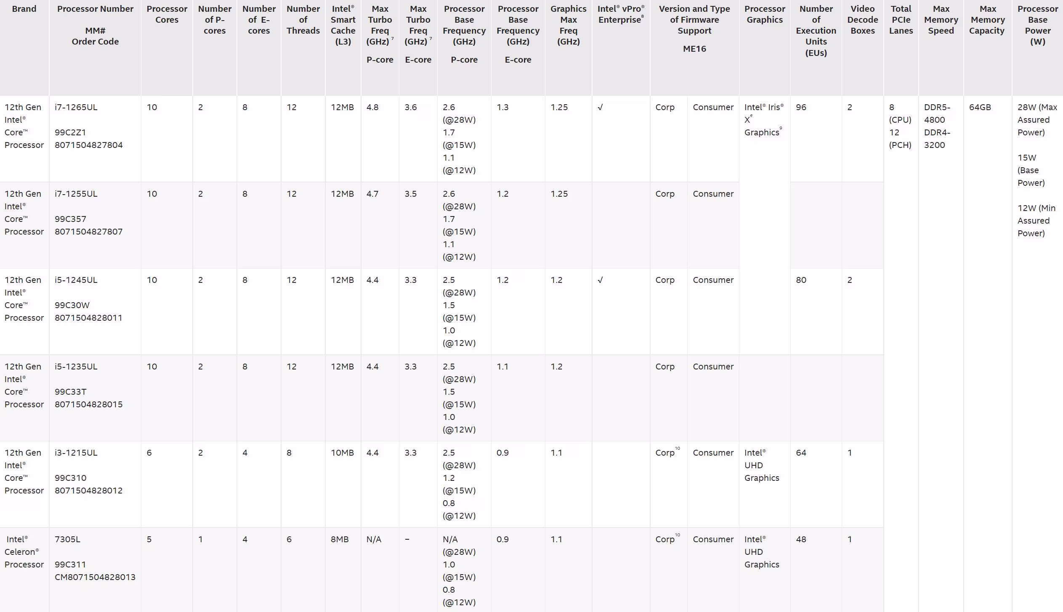Click the Version and Type of Firmware Support header
Screen dimensions: 1063x612
694,20
